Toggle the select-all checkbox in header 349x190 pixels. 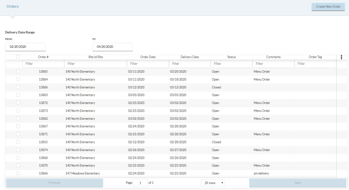18,57
